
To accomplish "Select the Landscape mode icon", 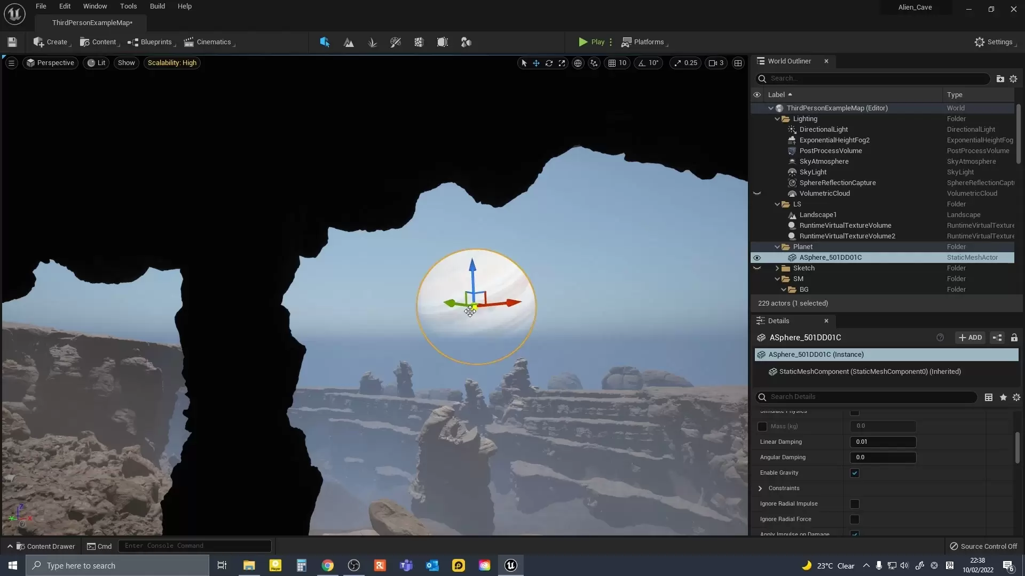I will pos(349,42).
